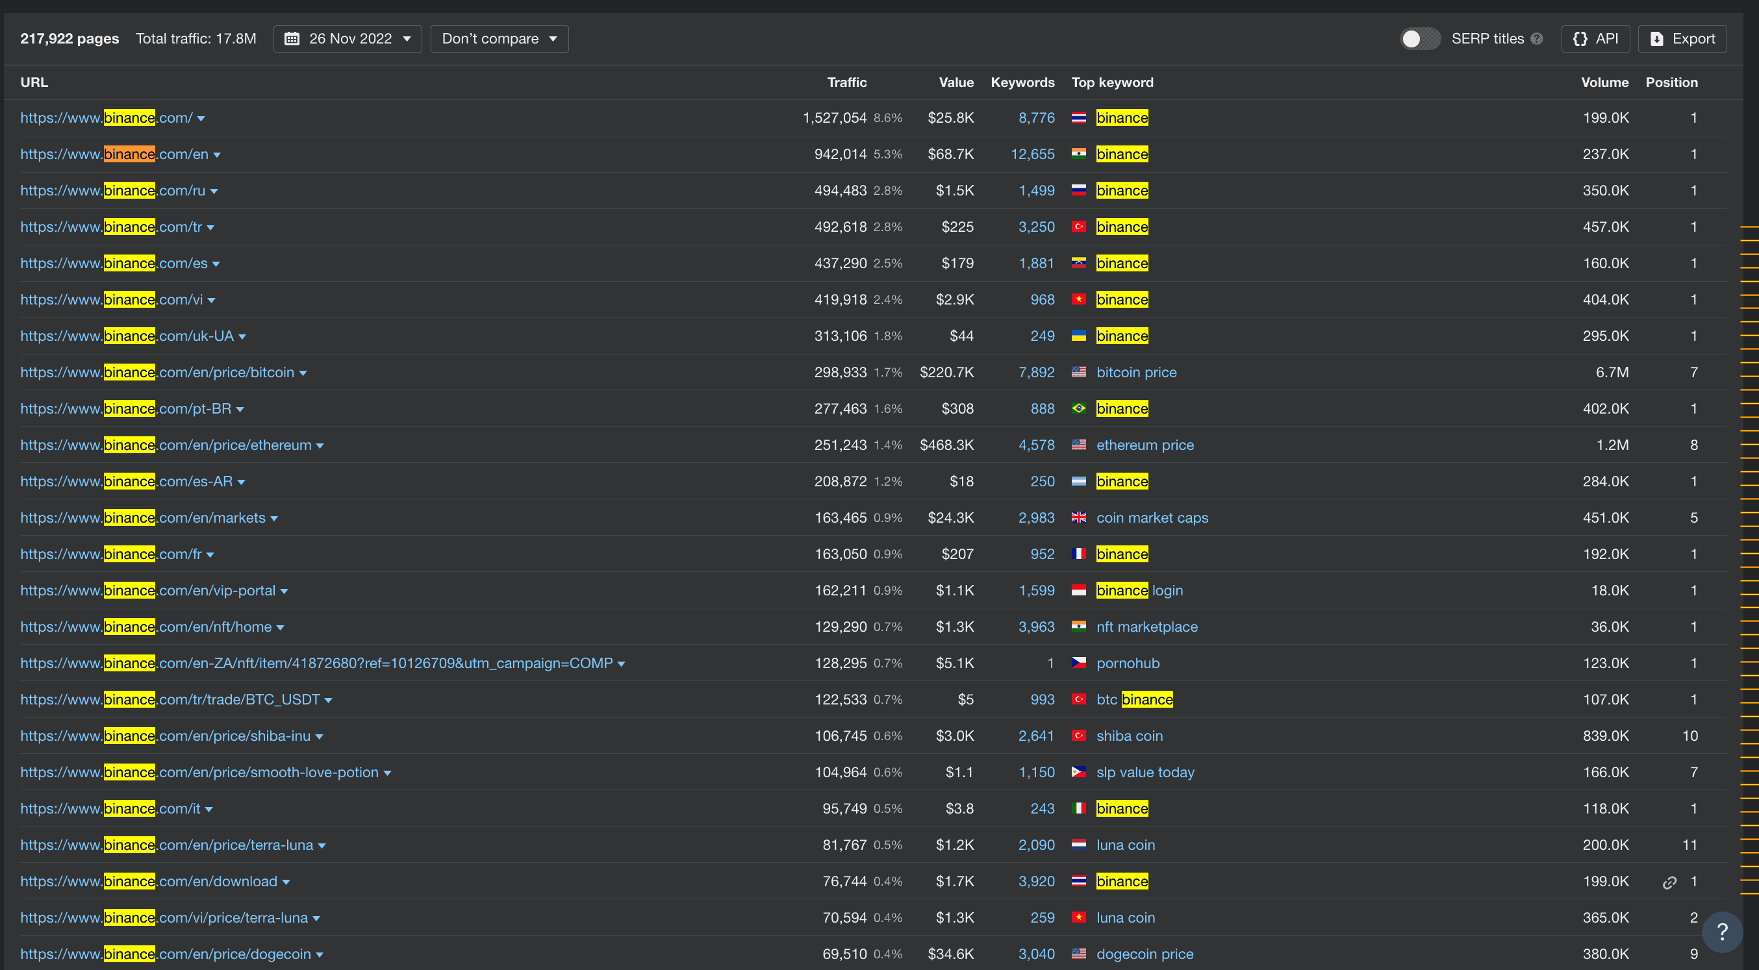Click the 'Total traffic: 17.8M' text

(x=196, y=39)
